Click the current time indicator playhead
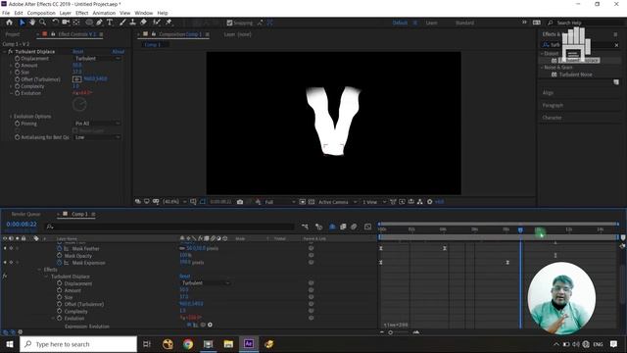This screenshot has height=353, width=627. pyautogui.click(x=520, y=230)
